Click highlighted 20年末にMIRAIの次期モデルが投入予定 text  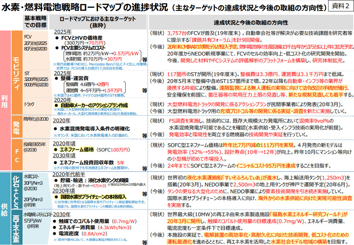(x=202, y=47)
